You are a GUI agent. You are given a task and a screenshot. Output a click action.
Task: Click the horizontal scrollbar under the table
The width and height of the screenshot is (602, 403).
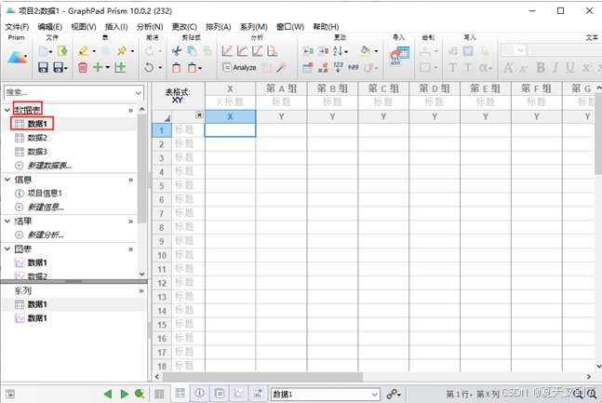(x=261, y=377)
